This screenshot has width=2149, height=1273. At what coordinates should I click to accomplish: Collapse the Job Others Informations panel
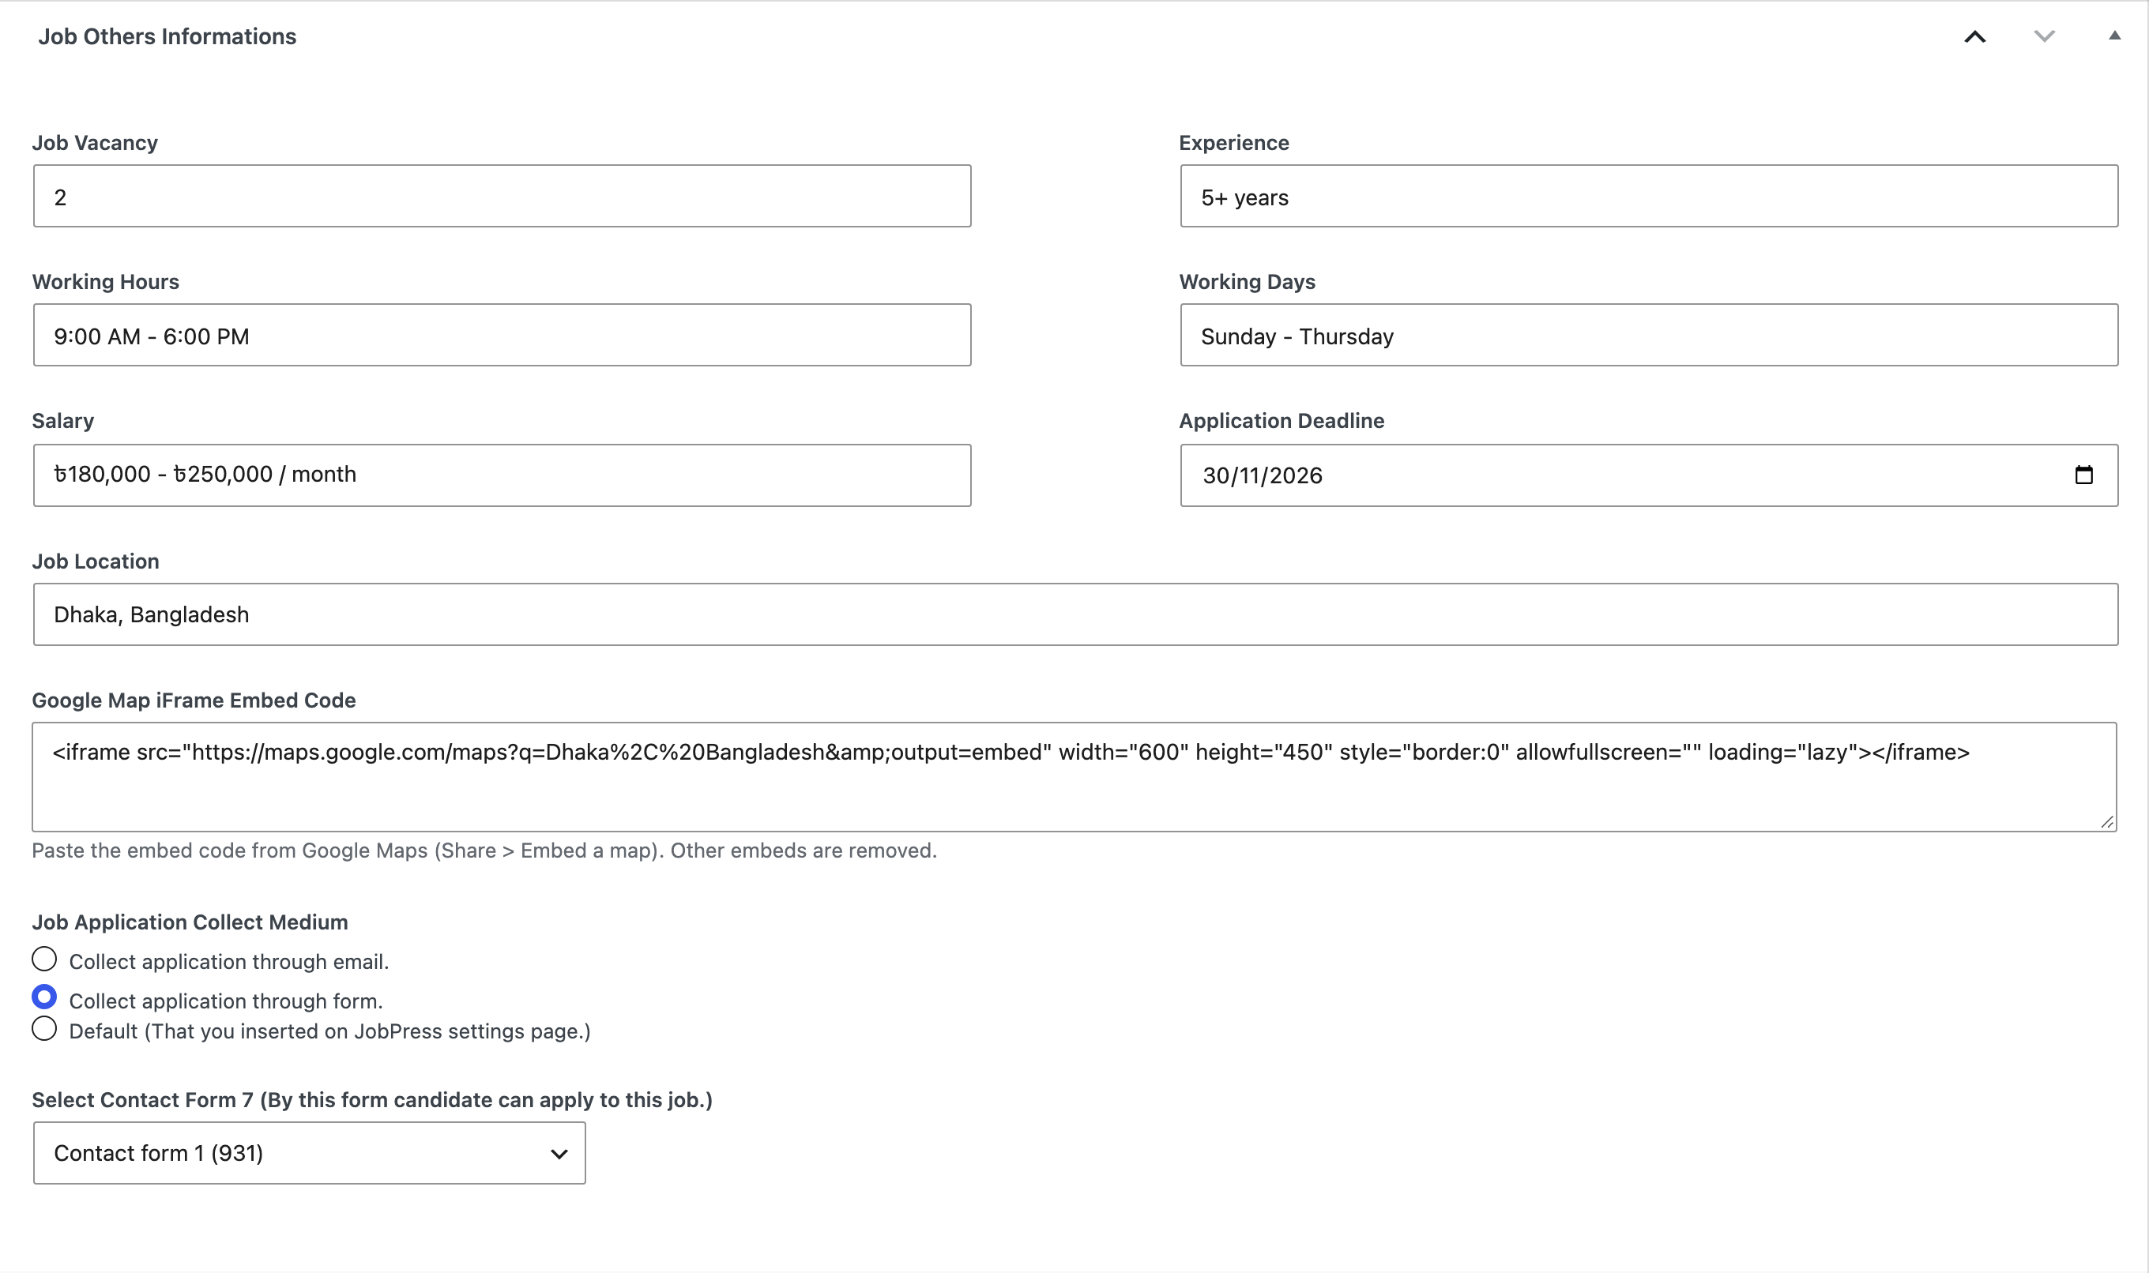[2113, 36]
